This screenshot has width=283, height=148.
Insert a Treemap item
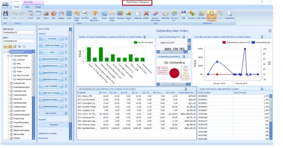click(x=120, y=15)
